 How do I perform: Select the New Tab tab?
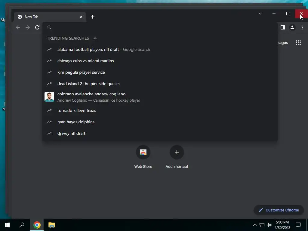click(x=50, y=17)
